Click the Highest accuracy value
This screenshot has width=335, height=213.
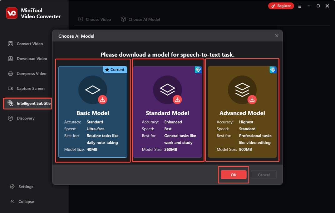point(246,122)
